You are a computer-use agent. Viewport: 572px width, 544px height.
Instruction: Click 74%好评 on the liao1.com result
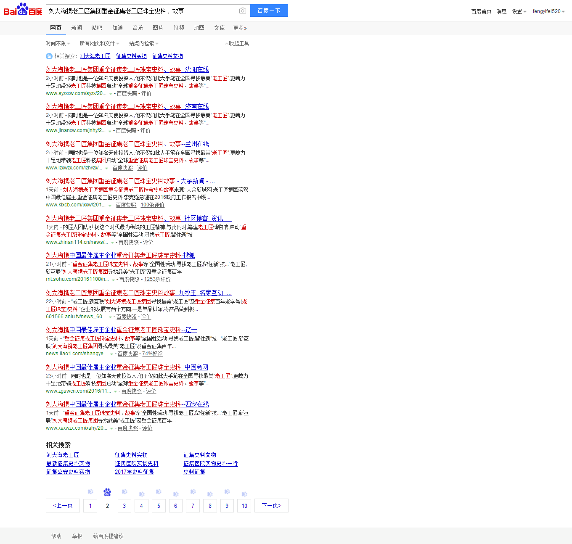pos(152,354)
